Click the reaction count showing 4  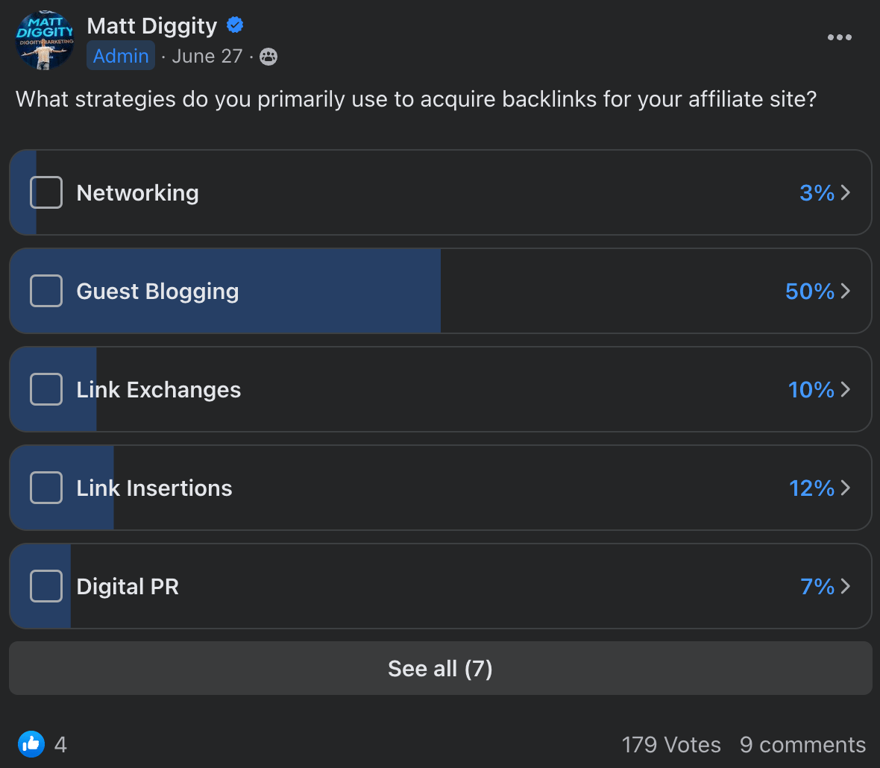60,743
